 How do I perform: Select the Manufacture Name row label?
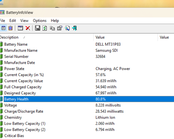click(21, 51)
